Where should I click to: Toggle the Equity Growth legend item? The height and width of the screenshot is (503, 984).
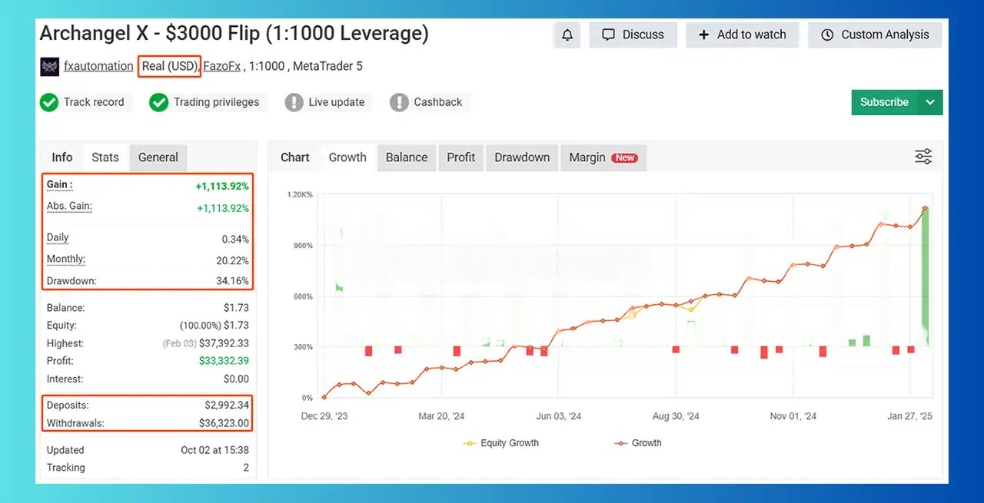pos(501,443)
